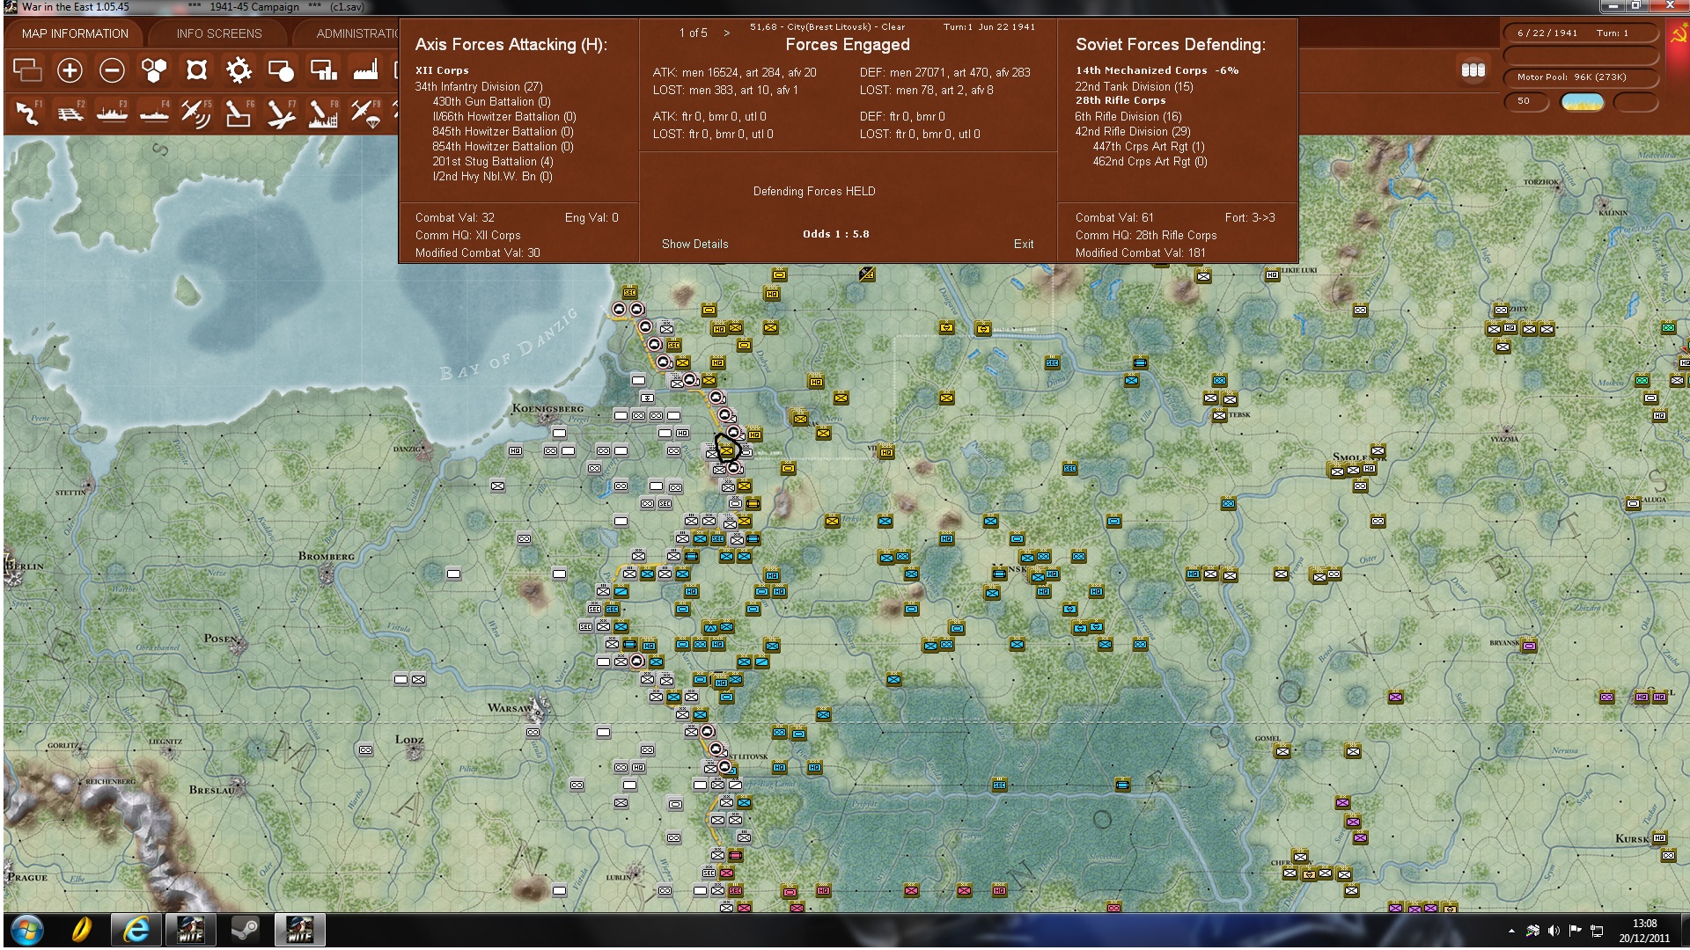Click the overlapping rectangles map toggle icon

tap(27, 69)
